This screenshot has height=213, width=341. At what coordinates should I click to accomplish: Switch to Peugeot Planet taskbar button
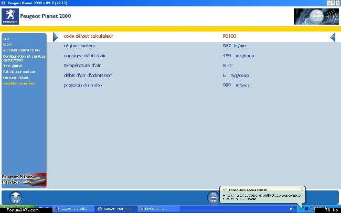click(116, 209)
